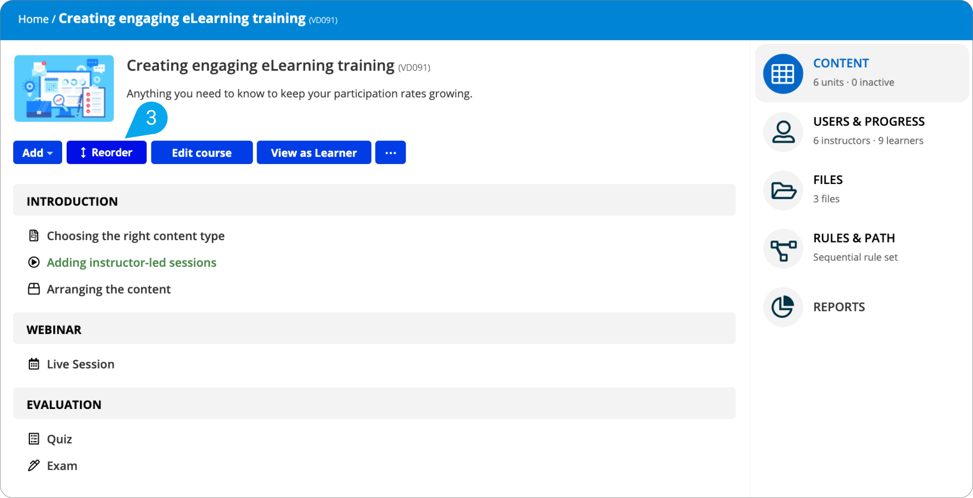Image resolution: width=973 pixels, height=498 pixels.
Task: Open the Content grid icon
Action: (x=783, y=73)
